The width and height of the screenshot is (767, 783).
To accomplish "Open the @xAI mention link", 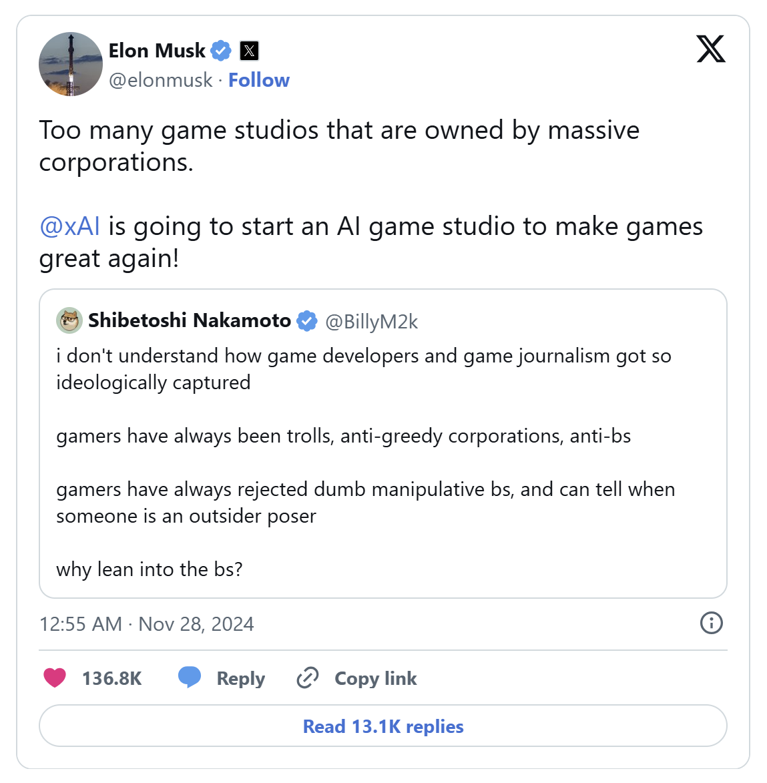I will (x=69, y=226).
